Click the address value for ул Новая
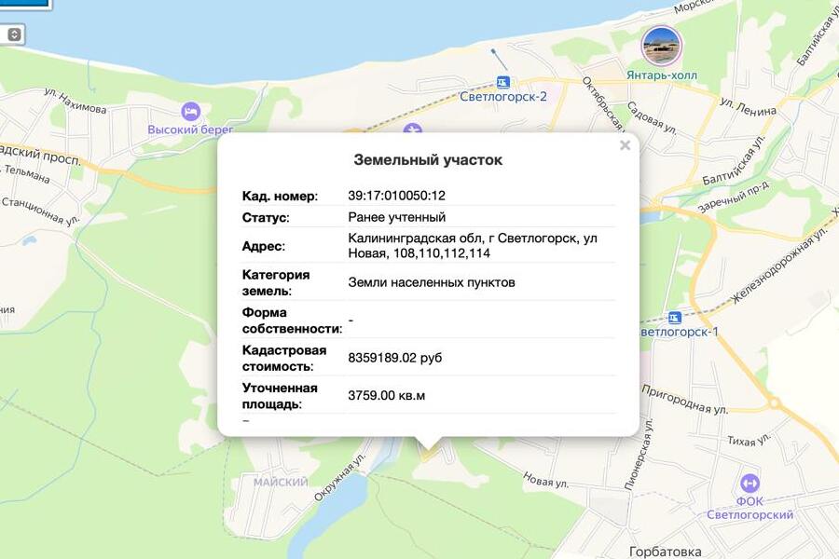The width and height of the screenshot is (839, 559). pyautogui.click(x=466, y=248)
